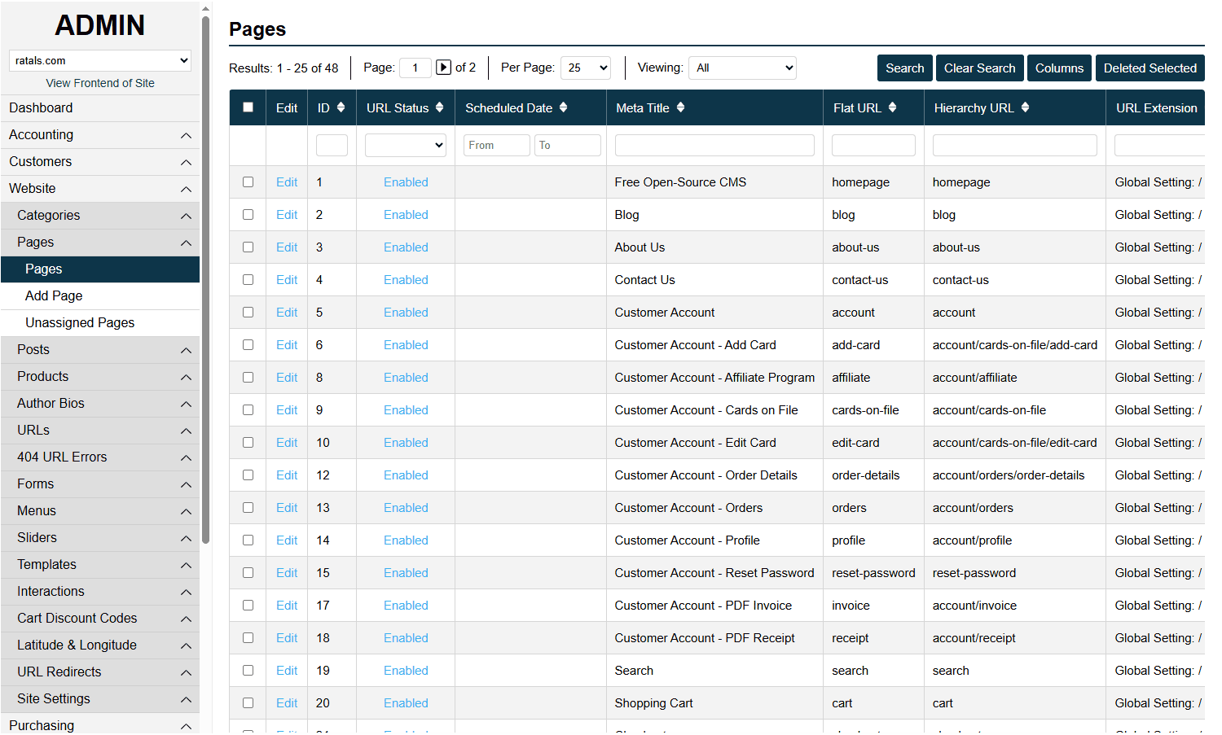Screen dimensions: 1222x735
Task: Open the Interactions sidebar menu
Action: (100, 591)
